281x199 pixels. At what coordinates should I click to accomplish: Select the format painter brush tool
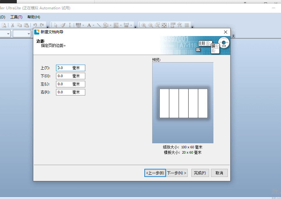pos(63,25)
